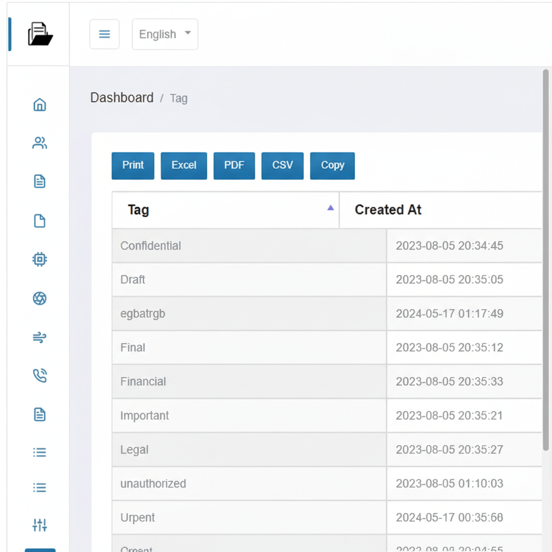
Task: Select the camera aperture icon in sidebar
Action: click(x=40, y=298)
